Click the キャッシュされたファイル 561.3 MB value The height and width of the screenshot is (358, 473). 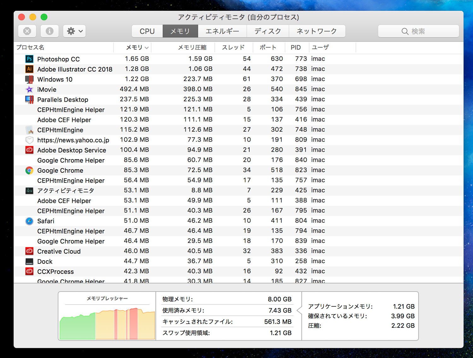coord(278,322)
